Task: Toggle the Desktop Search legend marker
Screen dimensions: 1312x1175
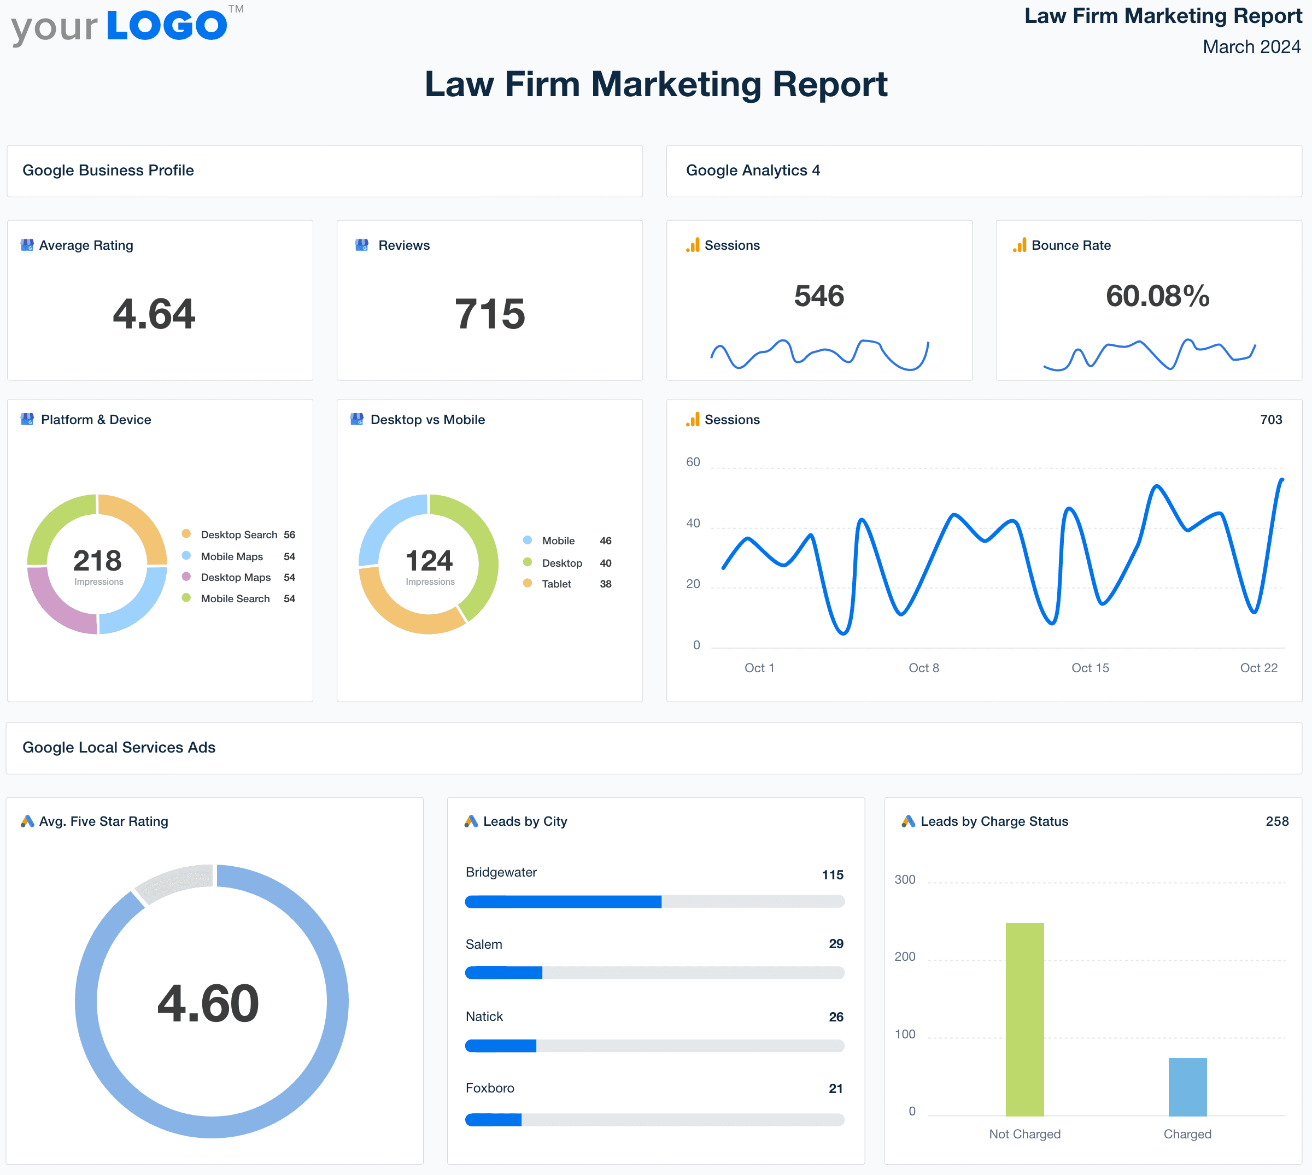Action: (186, 534)
